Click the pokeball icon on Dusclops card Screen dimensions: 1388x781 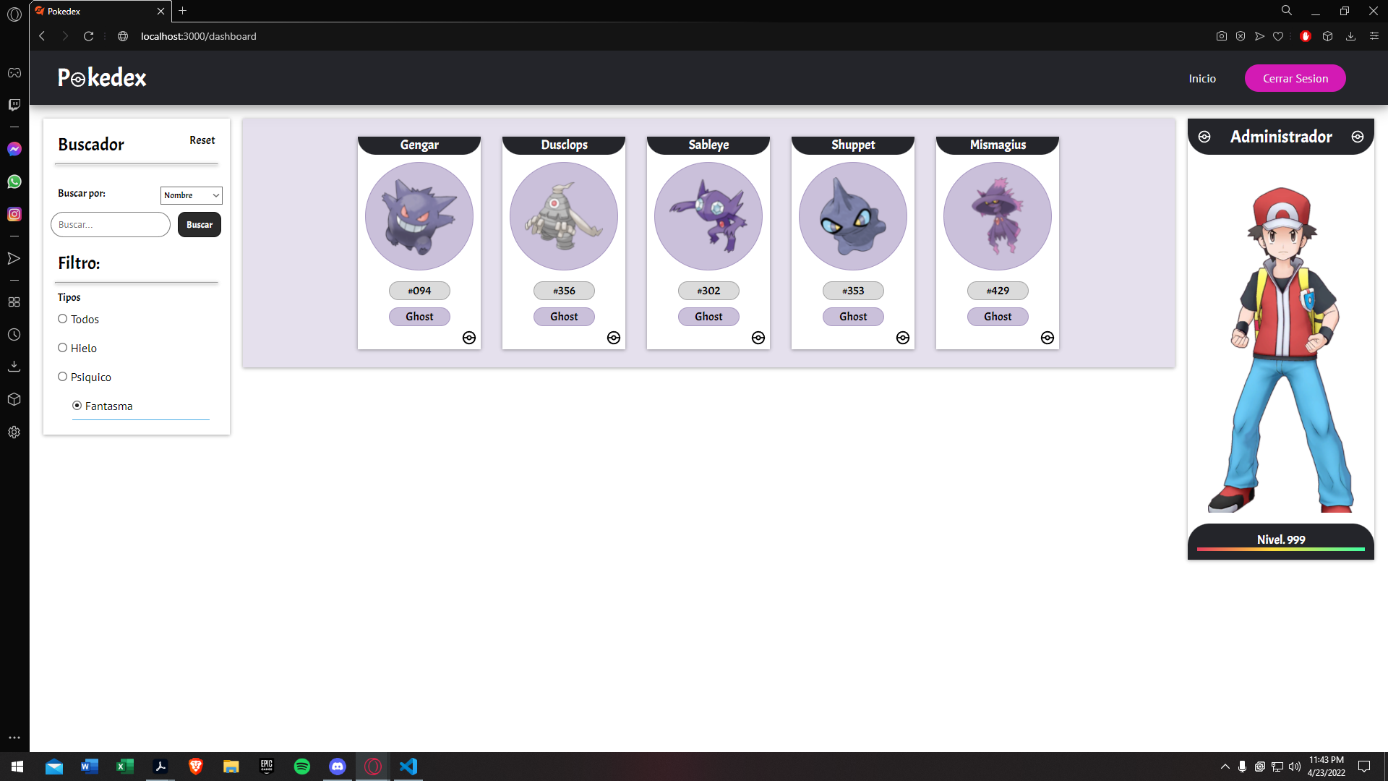pyautogui.click(x=614, y=338)
